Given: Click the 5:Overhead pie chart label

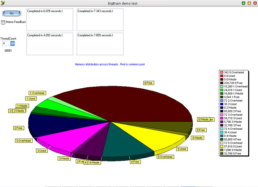Looking at the screenshot, I should [165, 157].
